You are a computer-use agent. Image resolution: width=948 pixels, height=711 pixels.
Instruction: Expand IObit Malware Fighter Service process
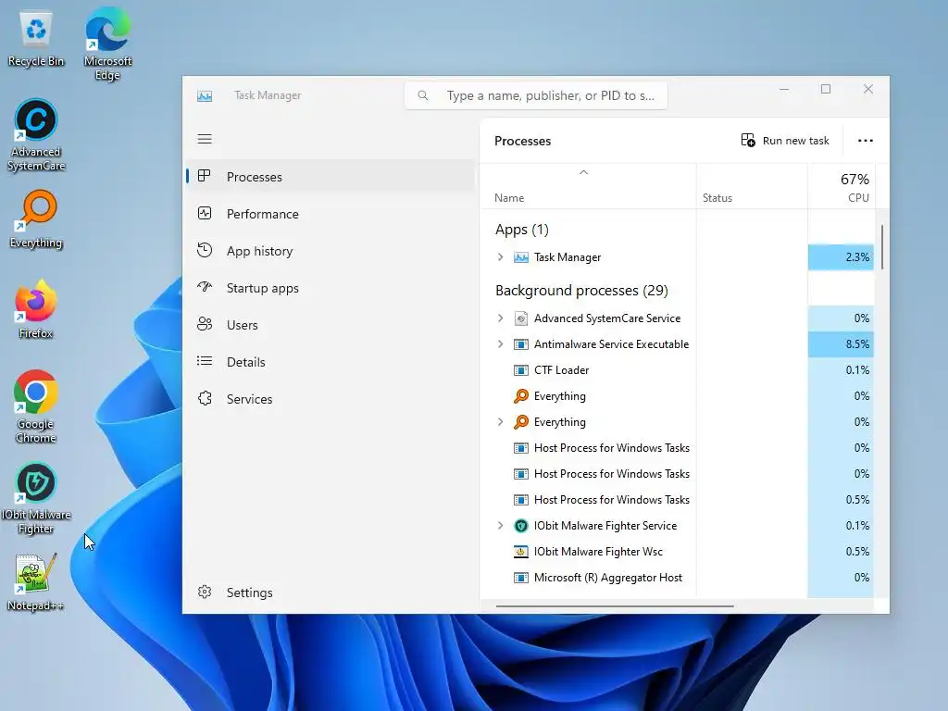point(500,526)
